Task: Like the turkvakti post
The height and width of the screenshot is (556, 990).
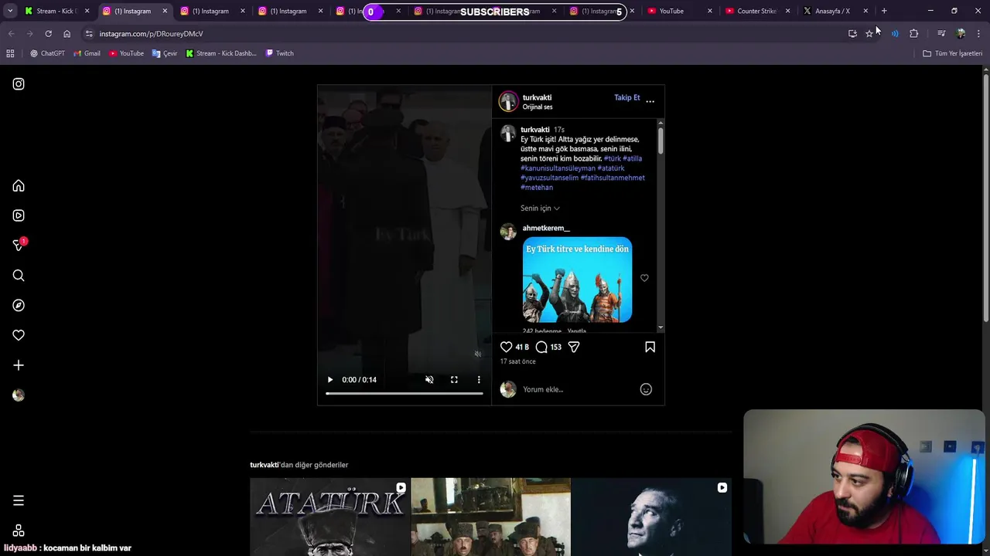Action: click(507, 347)
